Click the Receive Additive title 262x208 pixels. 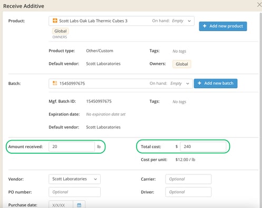coord(24,6)
